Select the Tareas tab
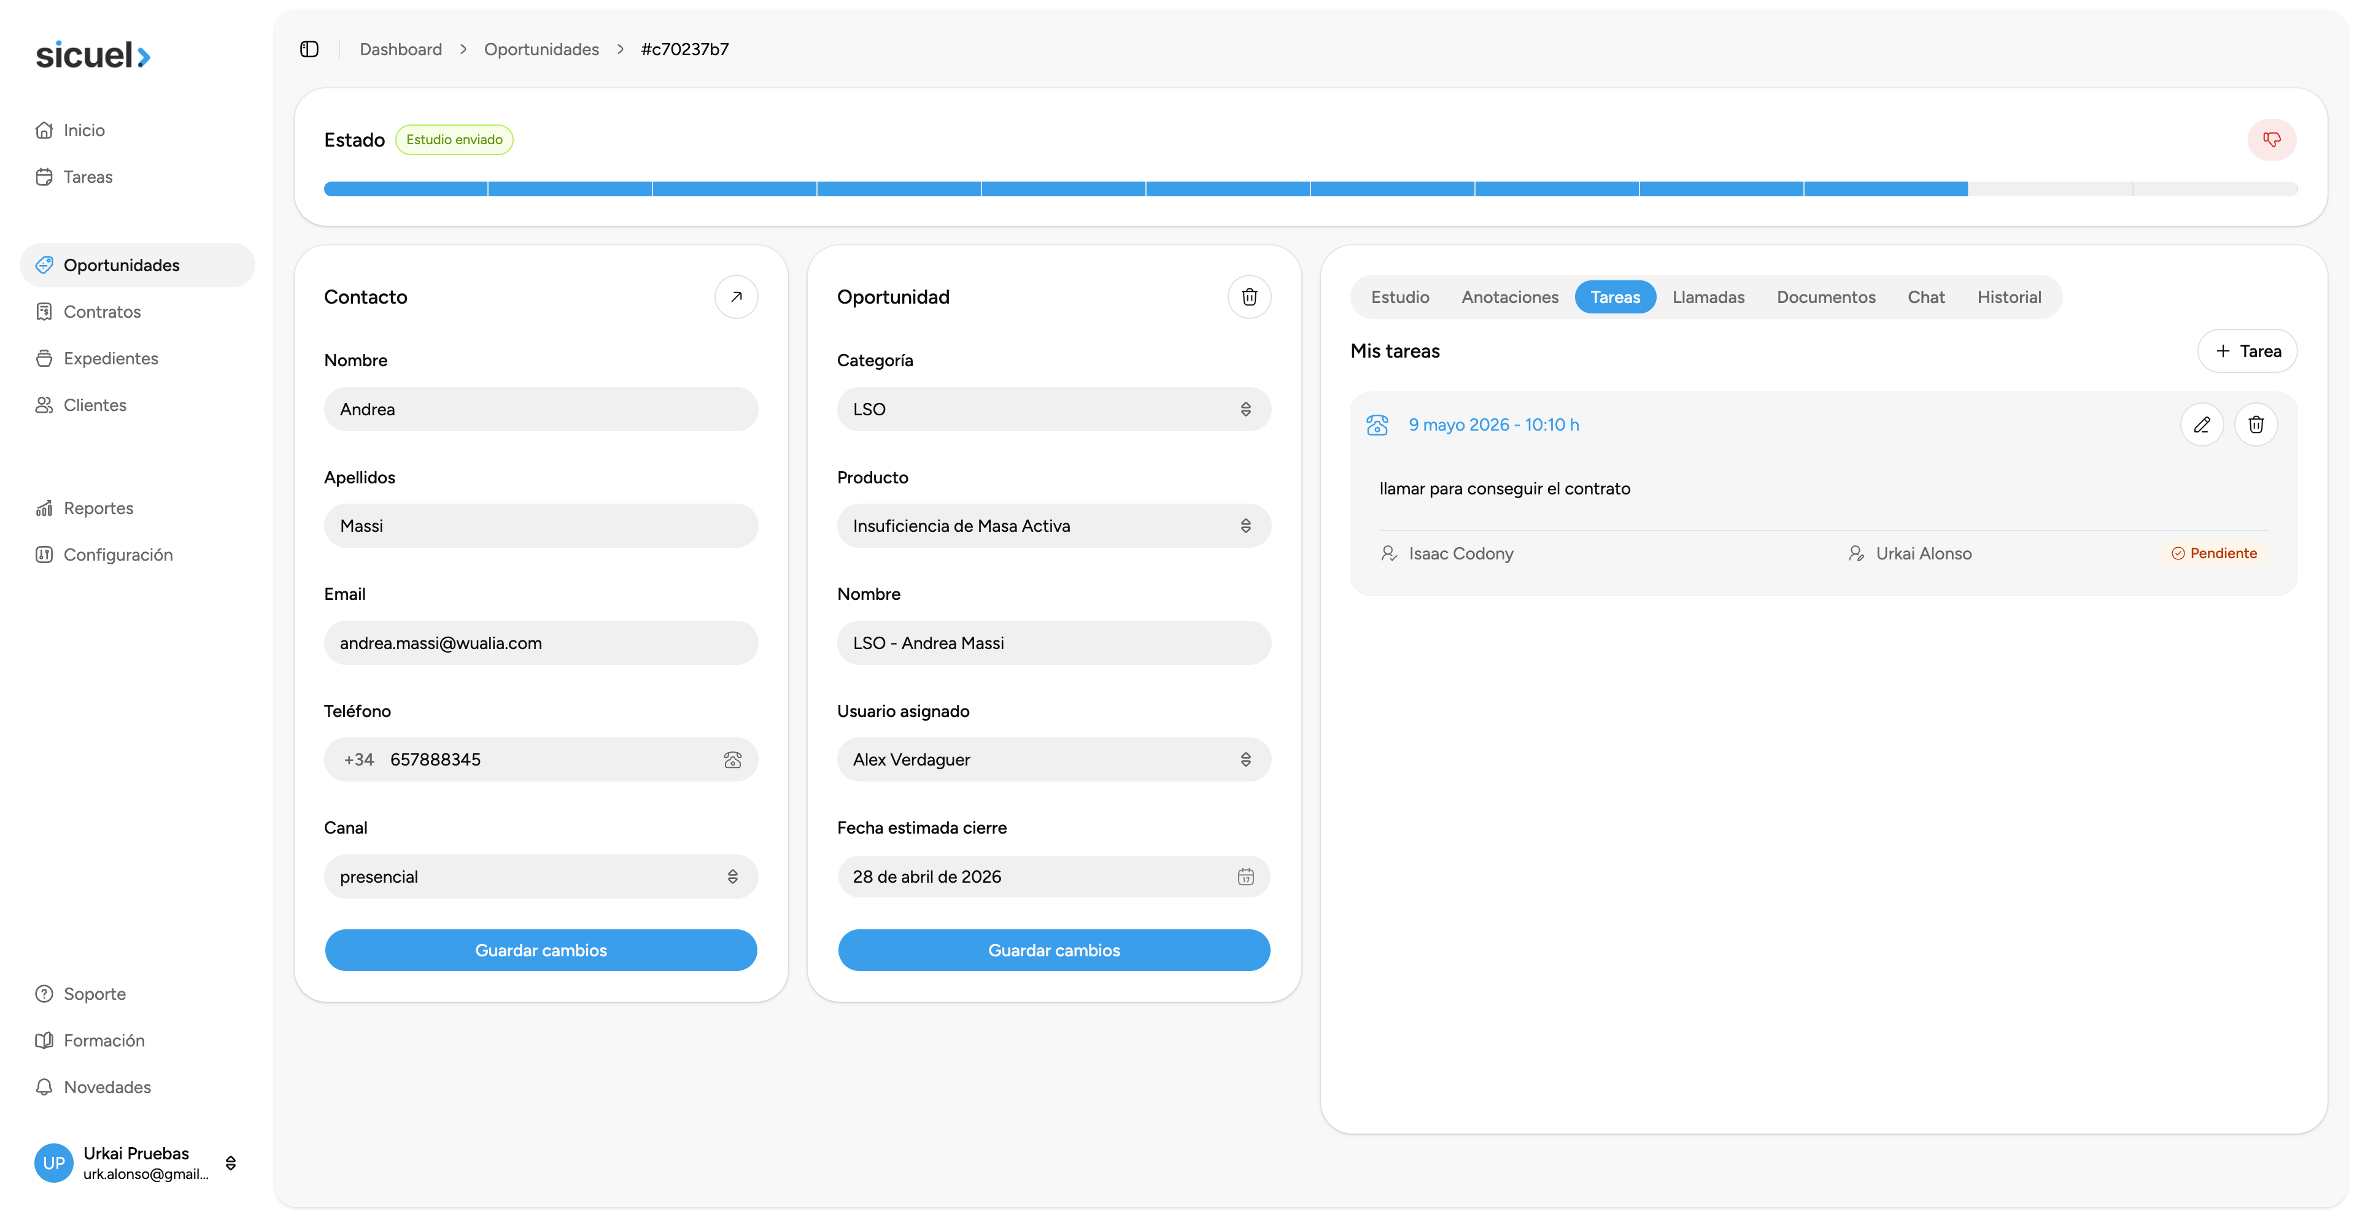Screen dimensions: 2357x1217 (1615, 297)
